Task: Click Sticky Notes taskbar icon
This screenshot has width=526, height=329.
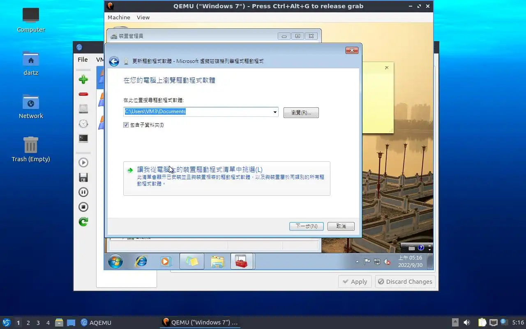Action: point(192,262)
